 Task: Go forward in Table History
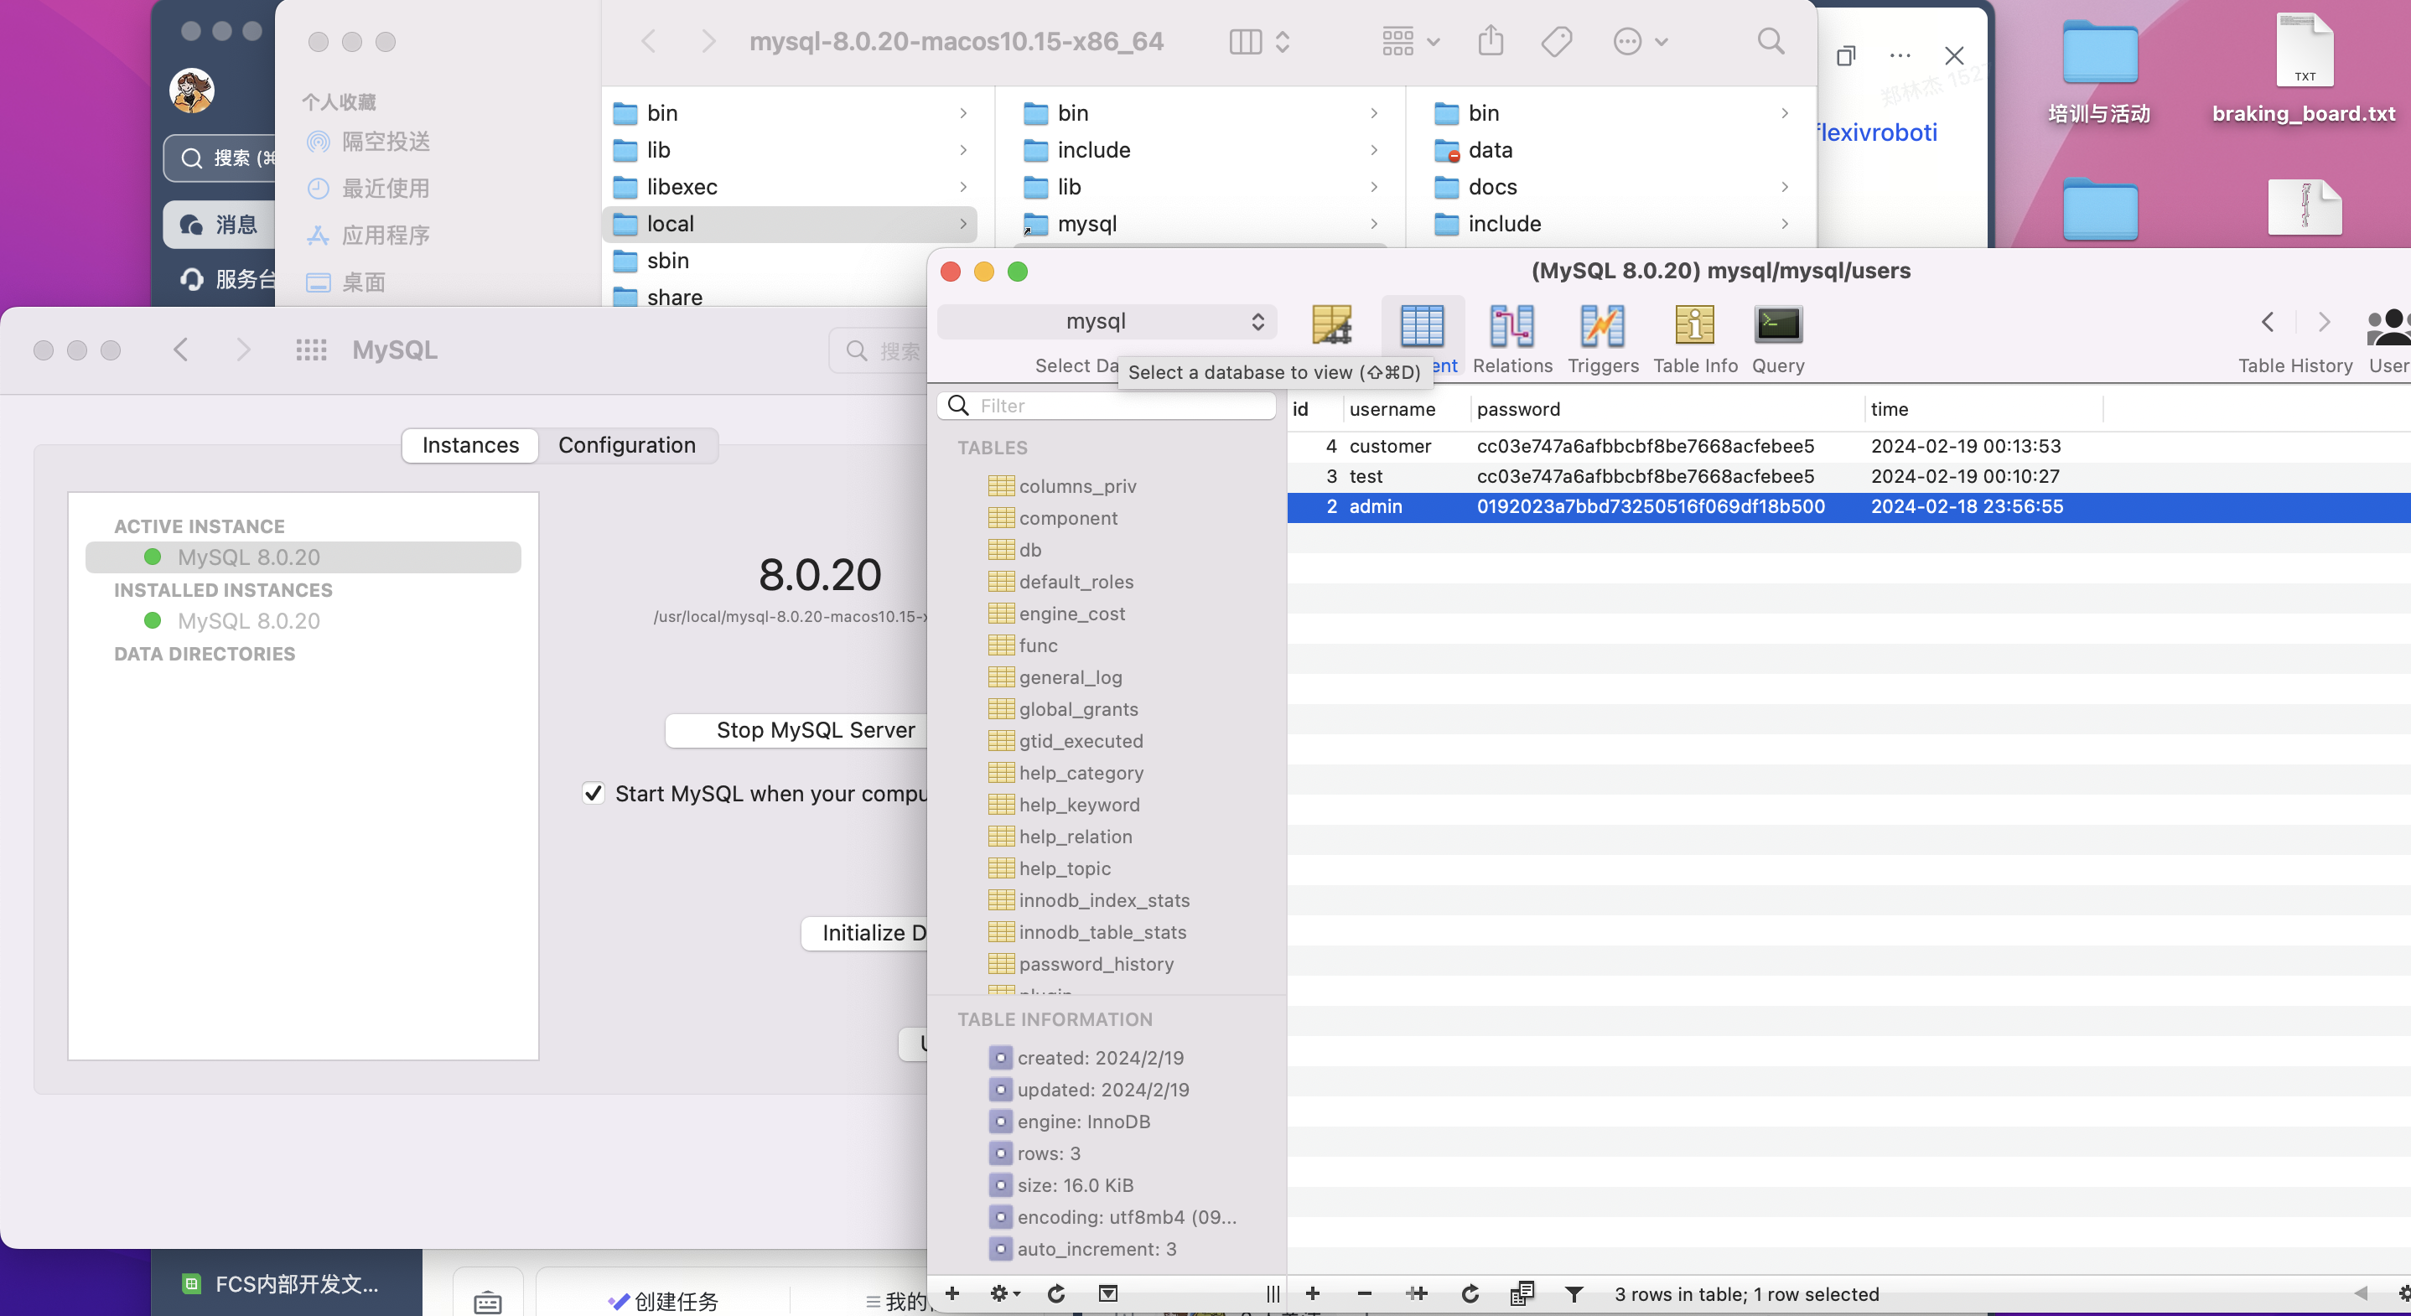pyautogui.click(x=2323, y=323)
